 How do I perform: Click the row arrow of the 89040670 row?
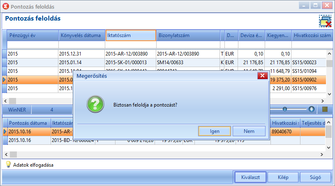click(5, 132)
